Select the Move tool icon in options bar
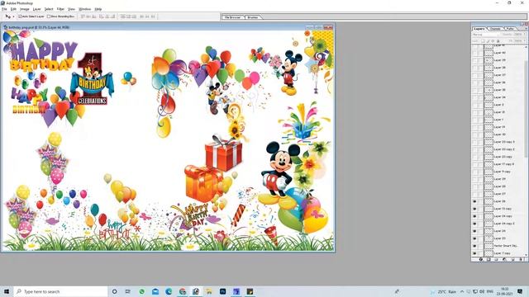 pyautogui.click(x=7, y=16)
